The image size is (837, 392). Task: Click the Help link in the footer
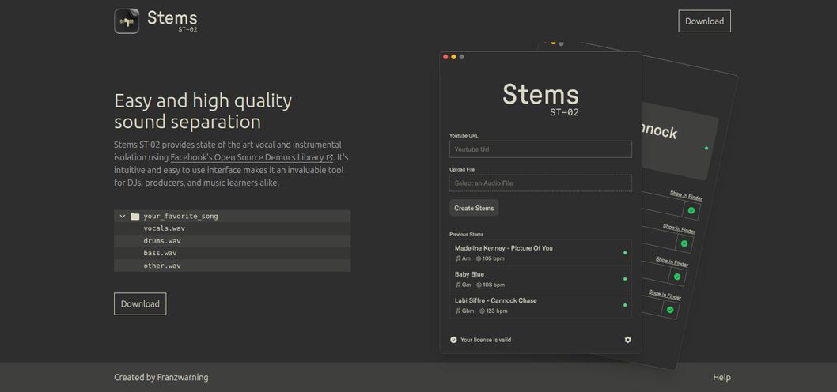pyautogui.click(x=721, y=377)
